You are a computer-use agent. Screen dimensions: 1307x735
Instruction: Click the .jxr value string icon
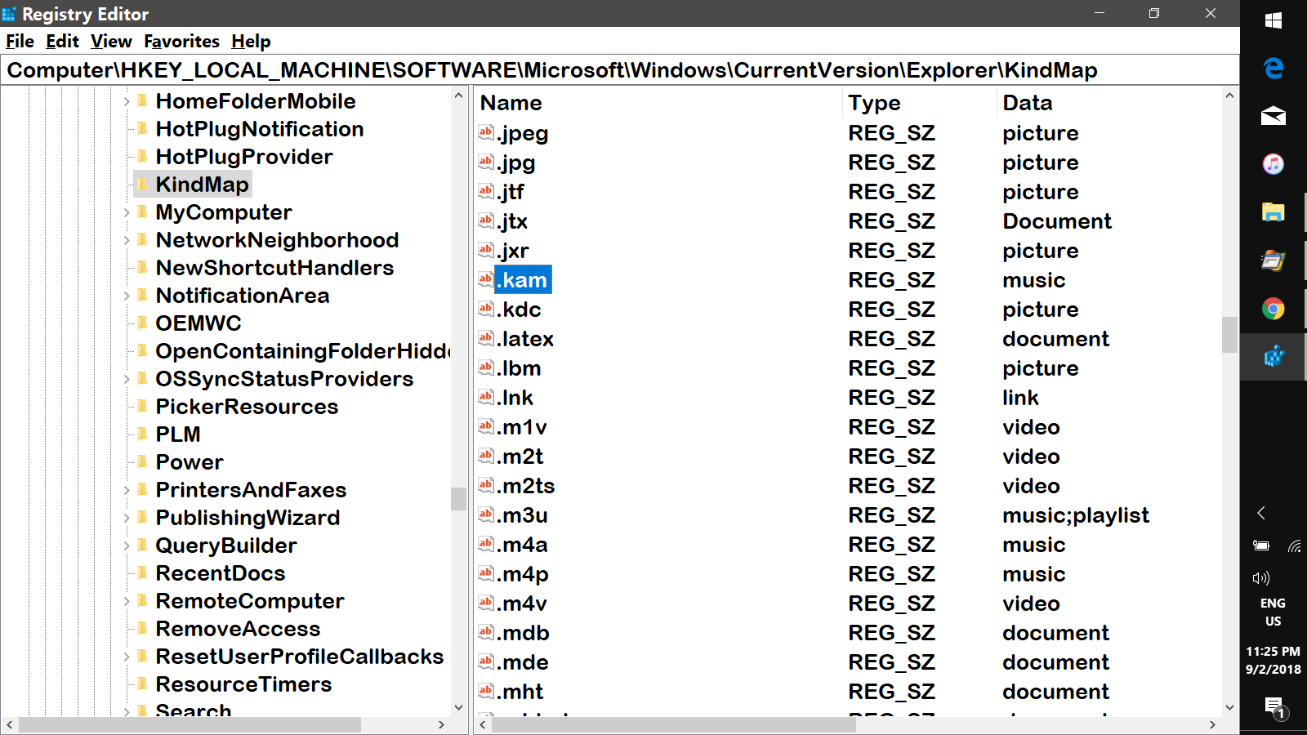tap(486, 250)
